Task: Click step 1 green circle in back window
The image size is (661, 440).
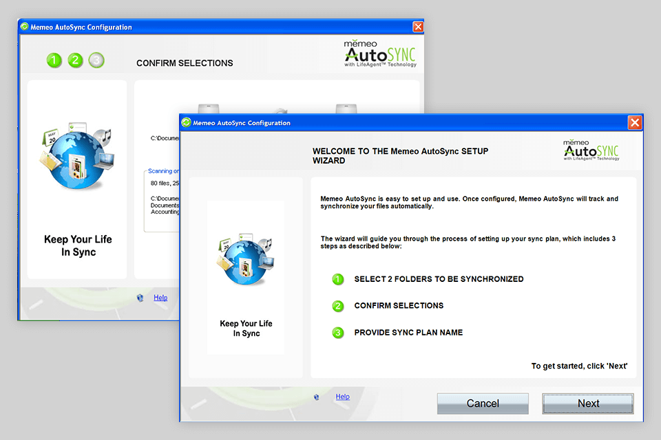Action: [54, 60]
